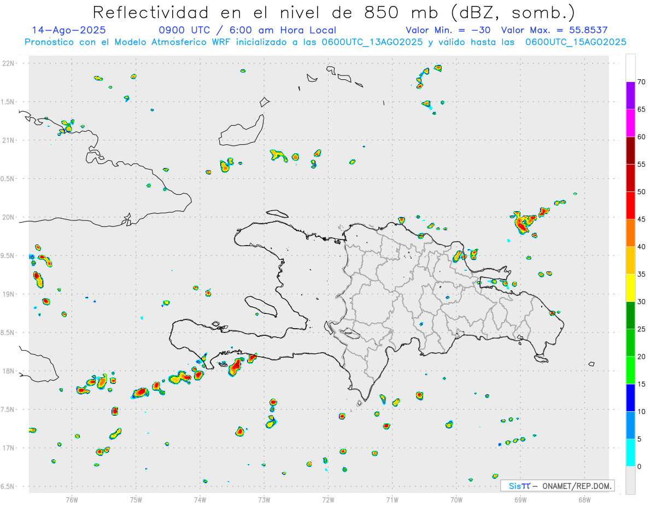Click the colorbar value '15'
Image resolution: width=656 pixels, height=507 pixels.
coord(642,384)
